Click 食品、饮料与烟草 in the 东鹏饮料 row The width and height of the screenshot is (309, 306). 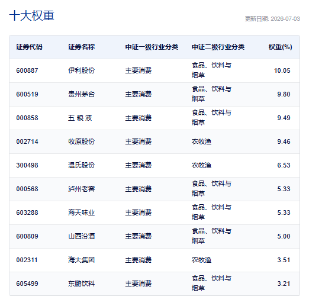(211, 284)
